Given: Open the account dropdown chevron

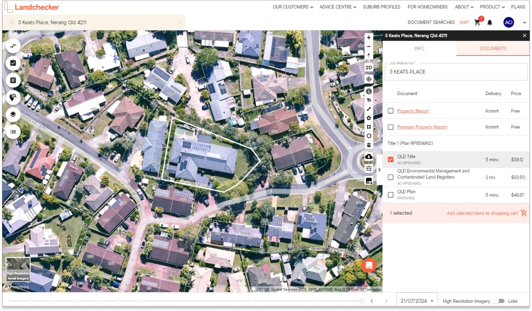Looking at the screenshot, I should click(x=525, y=23).
